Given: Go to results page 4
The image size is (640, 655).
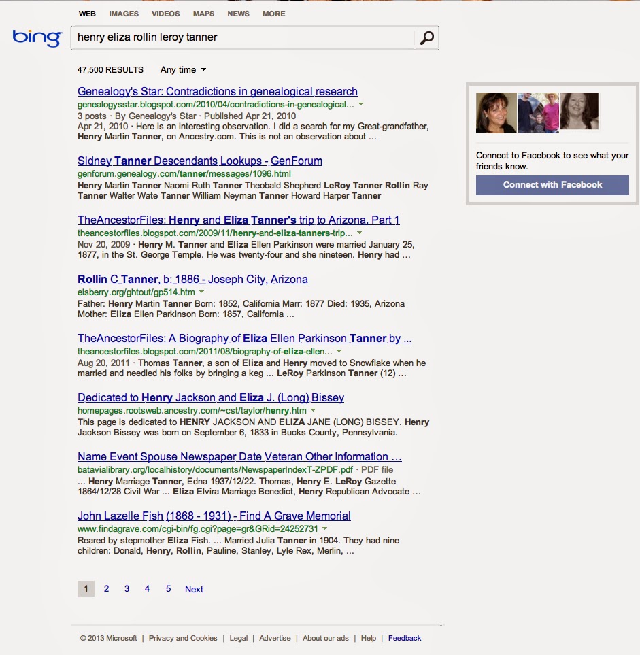Looking at the screenshot, I should tap(147, 588).
